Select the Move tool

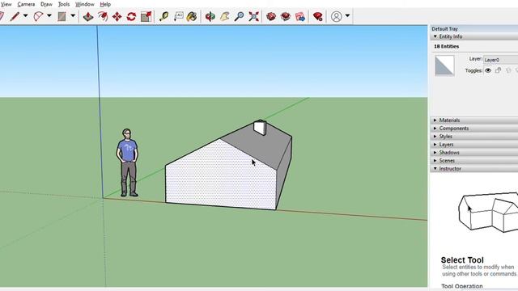click(117, 16)
